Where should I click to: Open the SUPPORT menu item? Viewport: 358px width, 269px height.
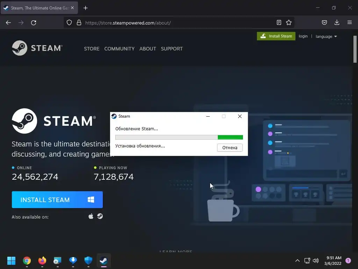pos(172,49)
